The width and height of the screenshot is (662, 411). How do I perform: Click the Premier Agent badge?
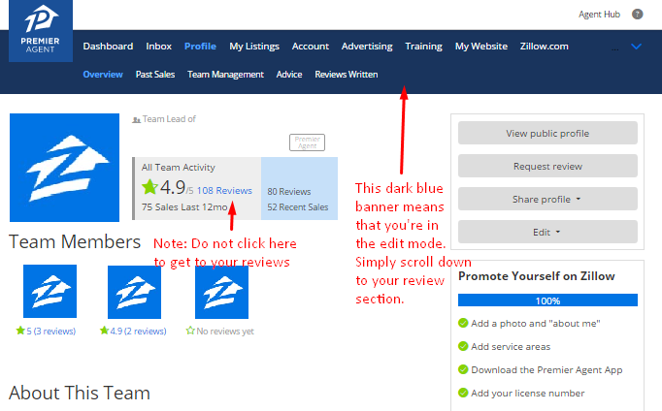pyautogui.click(x=307, y=142)
